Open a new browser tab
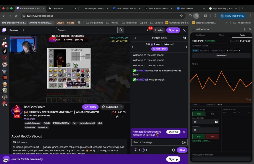The width and height of the screenshot is (254, 164). pos(242,8)
